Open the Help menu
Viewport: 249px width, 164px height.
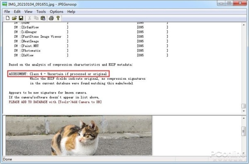click(x=71, y=12)
